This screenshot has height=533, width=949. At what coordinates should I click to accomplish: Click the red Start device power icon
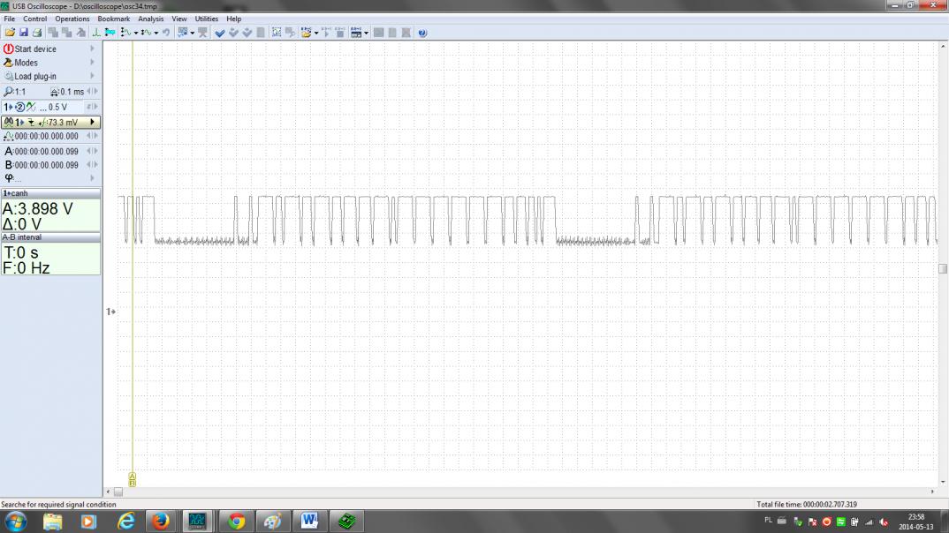pos(9,49)
